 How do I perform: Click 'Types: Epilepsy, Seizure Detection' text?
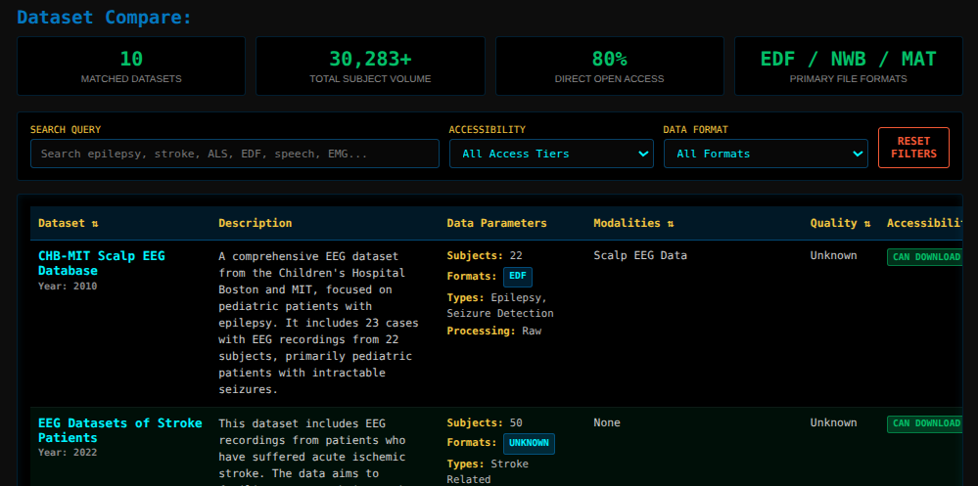point(500,305)
